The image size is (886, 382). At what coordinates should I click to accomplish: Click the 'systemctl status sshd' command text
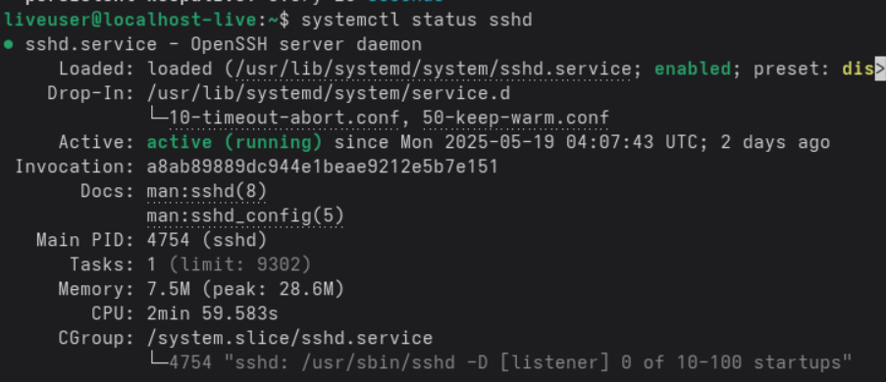(x=417, y=21)
